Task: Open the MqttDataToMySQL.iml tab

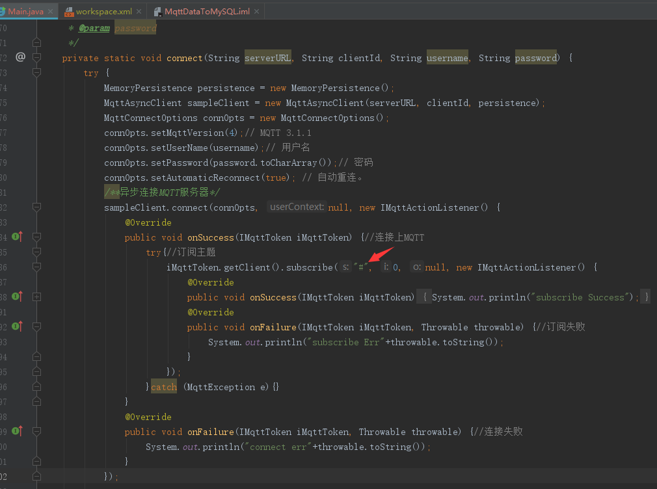Action: (207, 11)
